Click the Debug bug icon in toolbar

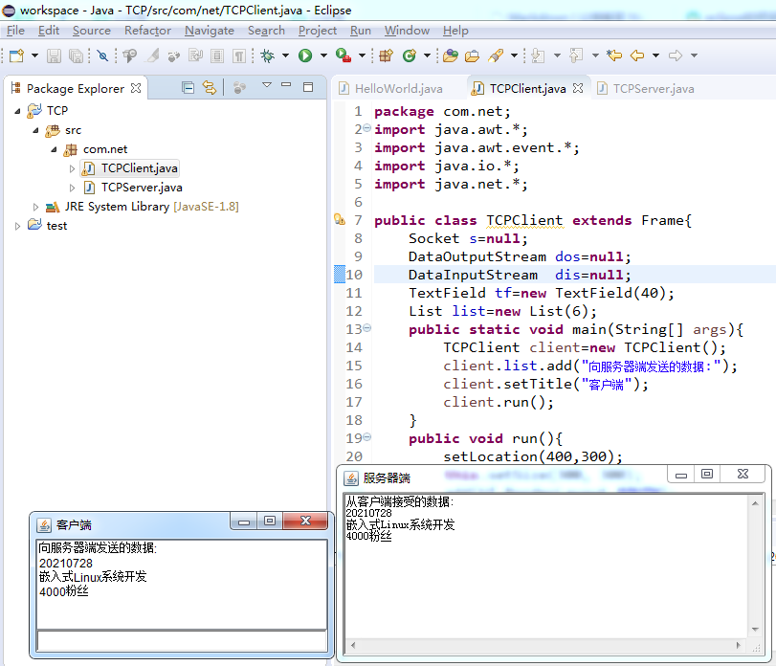click(x=268, y=55)
